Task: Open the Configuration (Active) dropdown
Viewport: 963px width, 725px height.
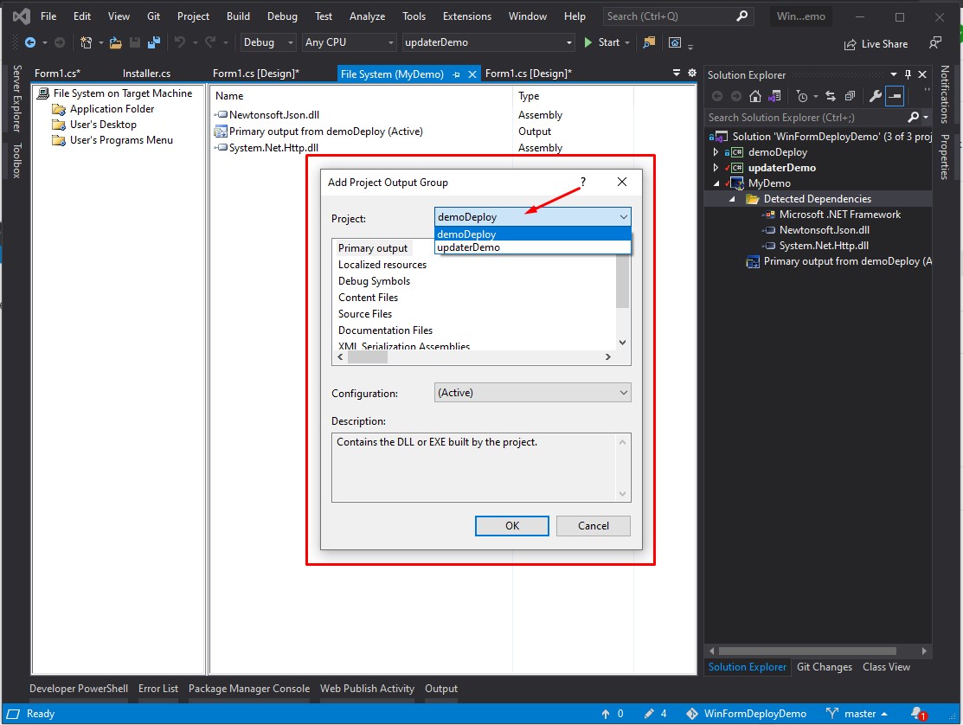Action: coord(532,393)
